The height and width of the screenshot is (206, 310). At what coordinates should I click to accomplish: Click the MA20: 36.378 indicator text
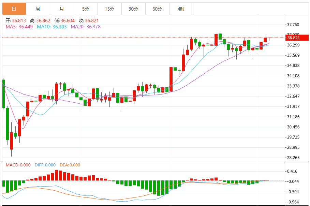[86, 27]
